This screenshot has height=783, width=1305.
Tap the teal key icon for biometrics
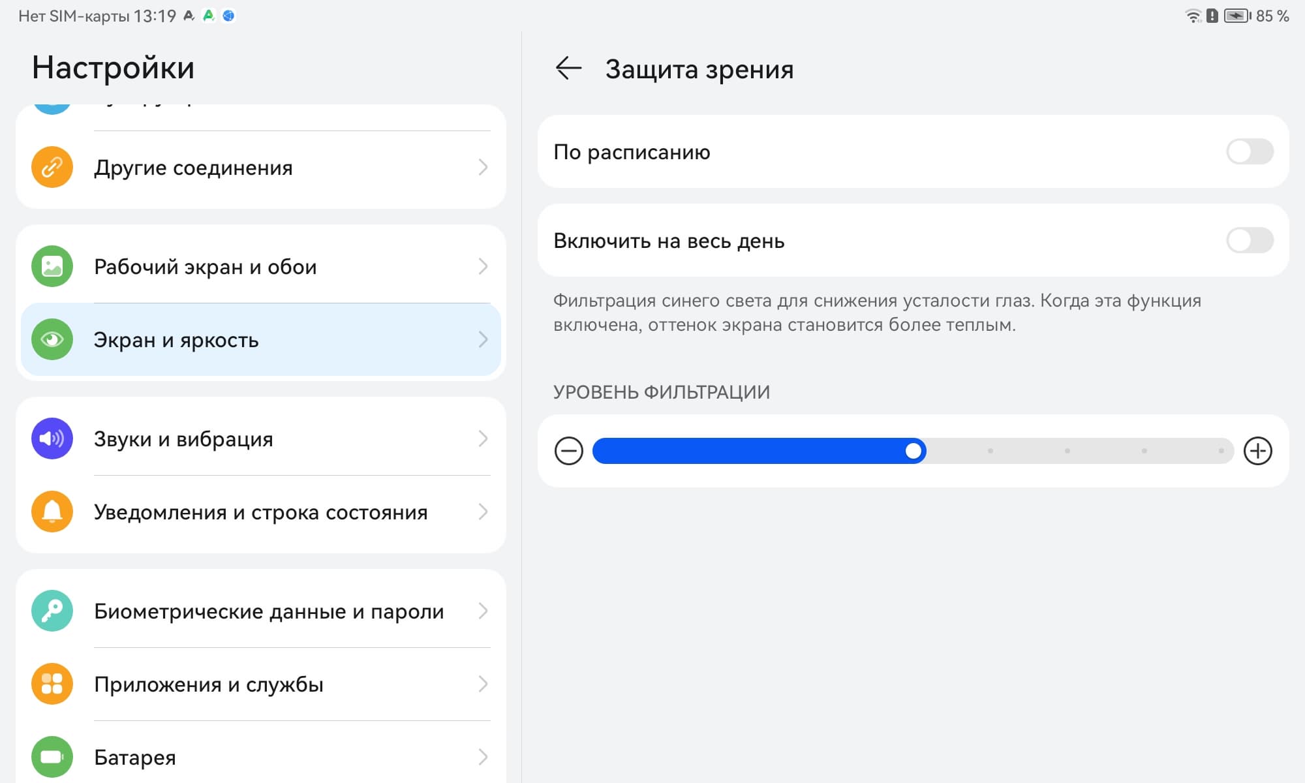tap(52, 611)
